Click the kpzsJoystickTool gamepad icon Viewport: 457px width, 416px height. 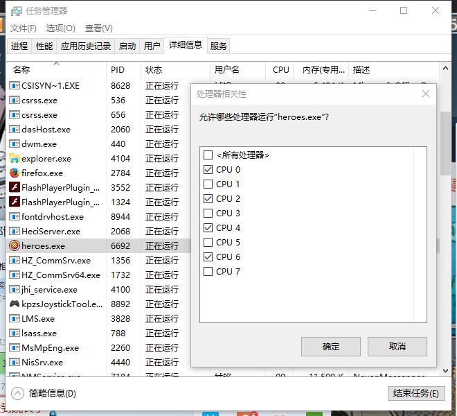point(15,304)
